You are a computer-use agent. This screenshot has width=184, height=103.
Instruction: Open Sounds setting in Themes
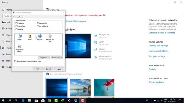[x=103, y=50]
